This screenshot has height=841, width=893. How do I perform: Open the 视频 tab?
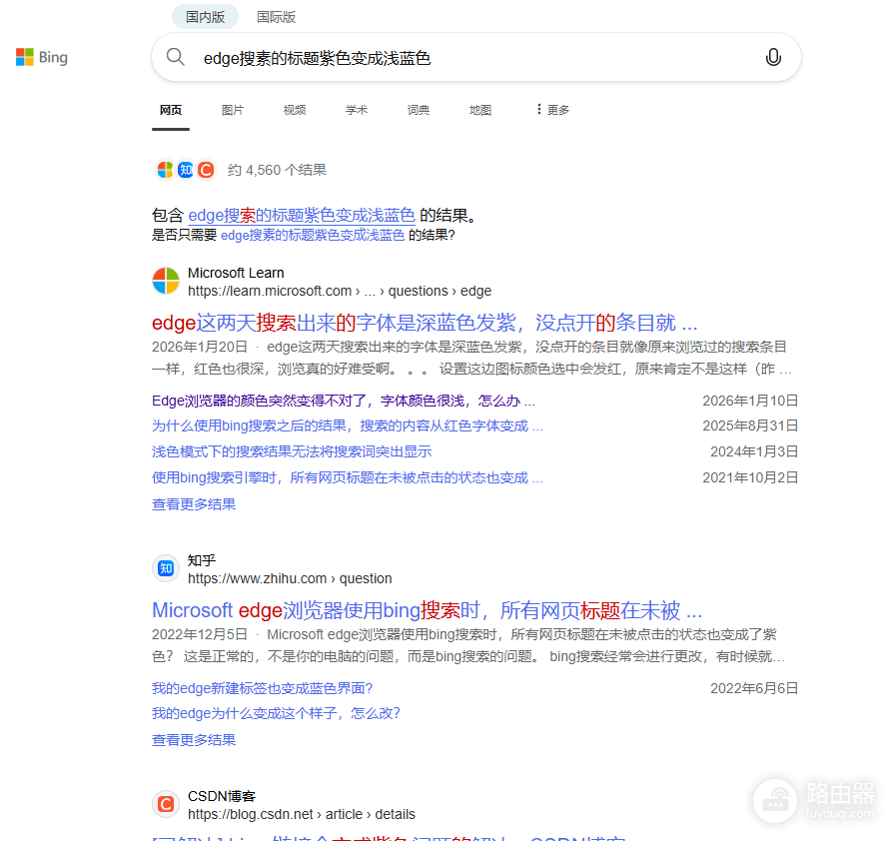pos(295,110)
